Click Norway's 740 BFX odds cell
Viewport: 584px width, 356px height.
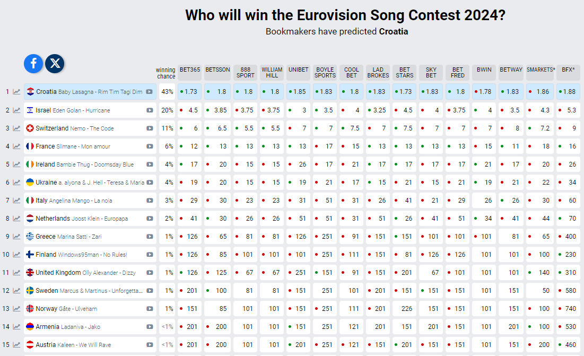(569, 309)
